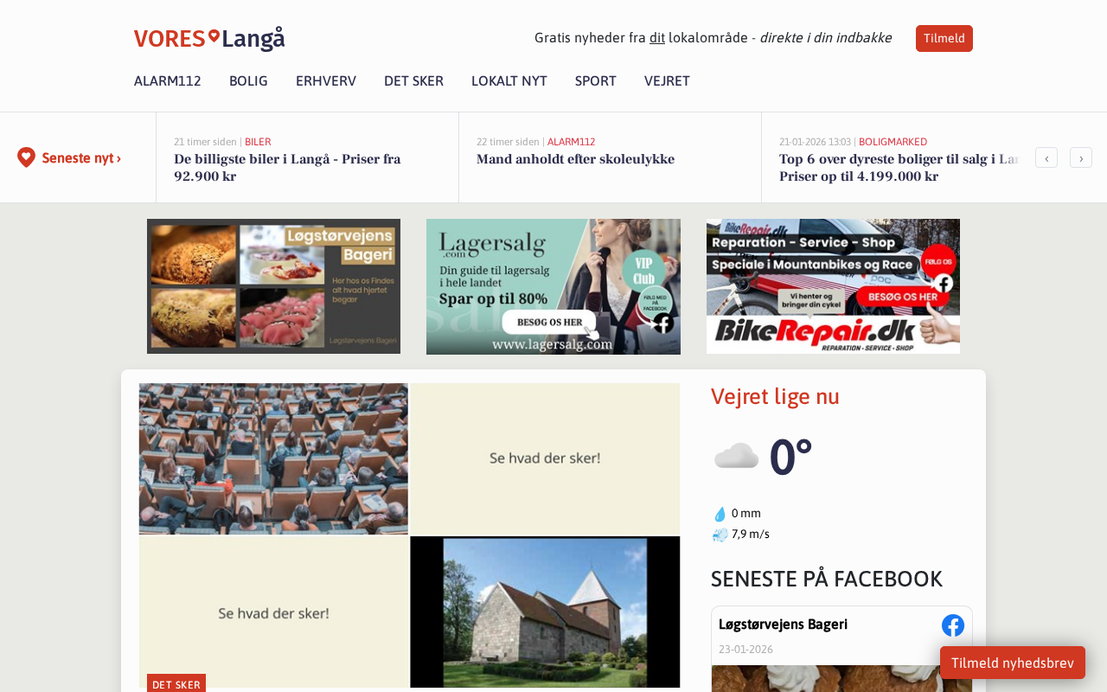Go to the ERHVERV section
The height and width of the screenshot is (692, 1107).
[x=326, y=81]
